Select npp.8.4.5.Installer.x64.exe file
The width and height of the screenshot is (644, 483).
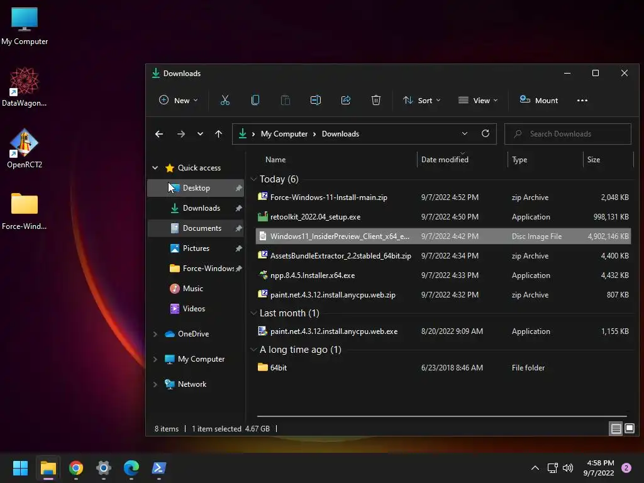(443, 275)
